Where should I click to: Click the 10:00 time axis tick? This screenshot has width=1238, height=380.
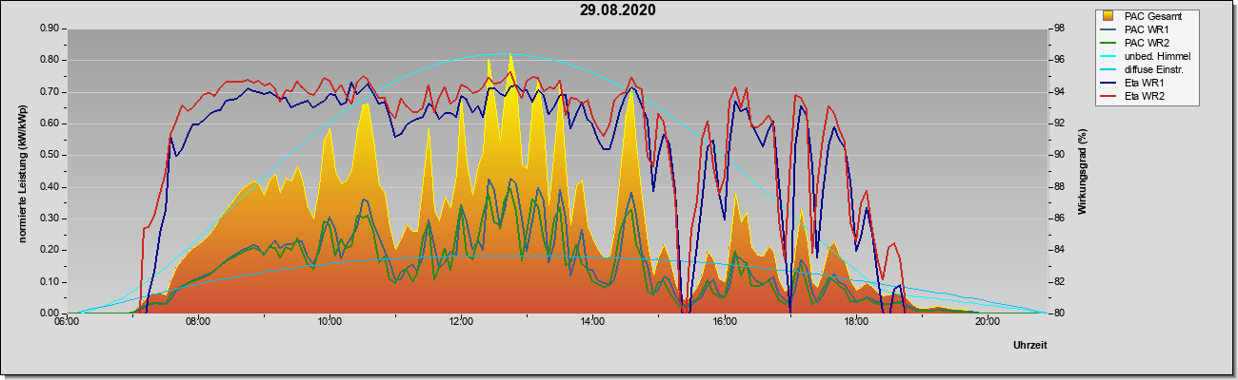point(329,323)
